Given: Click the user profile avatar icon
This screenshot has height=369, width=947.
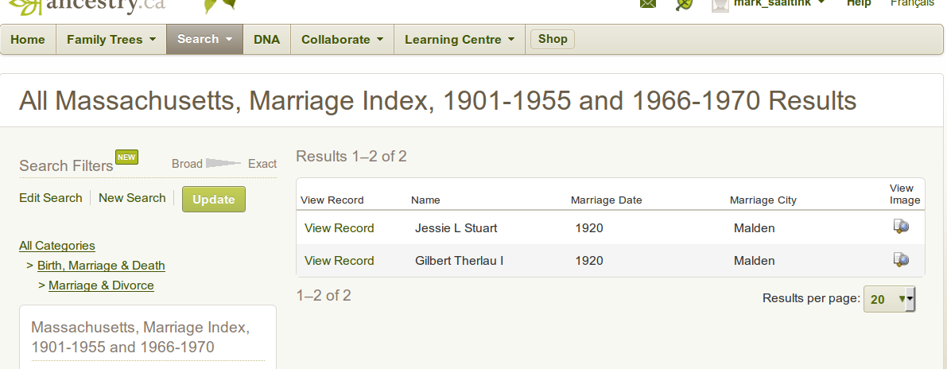Looking at the screenshot, I should (720, 4).
